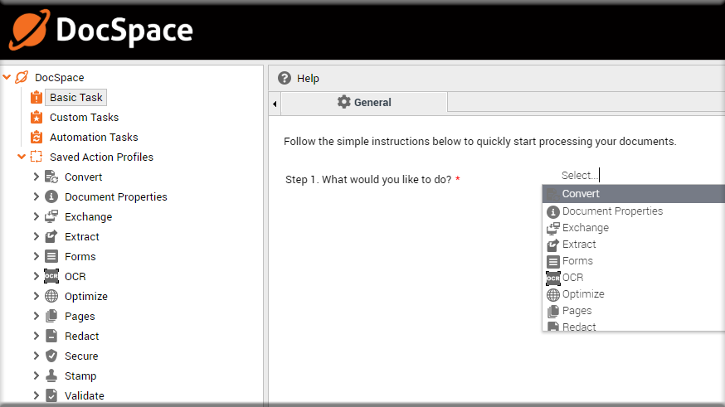725x407 pixels.
Task: Click the Custom Tasks clipboard icon
Action: tap(36, 118)
